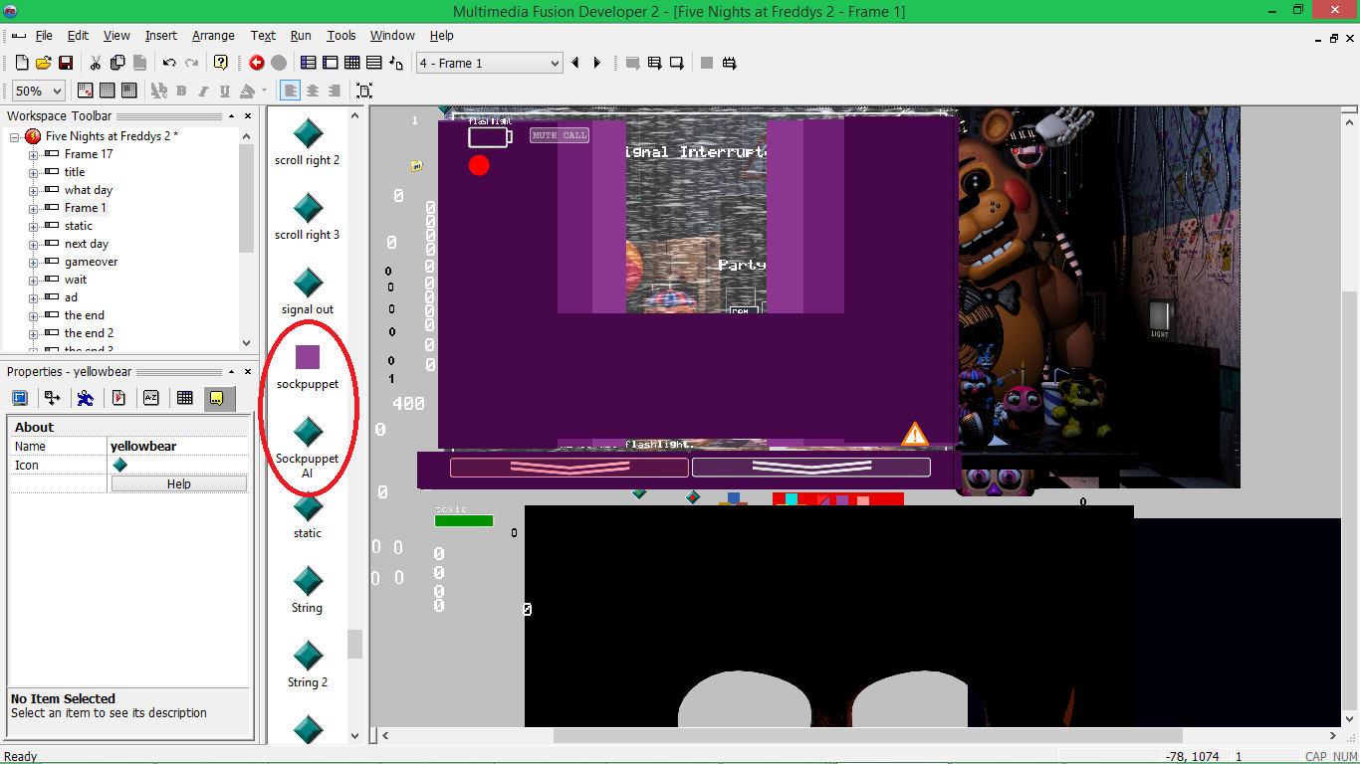Viewport: 1360px width, 764px height.
Task: Toggle Show Grid in the editor toolbar
Action: coord(108,91)
